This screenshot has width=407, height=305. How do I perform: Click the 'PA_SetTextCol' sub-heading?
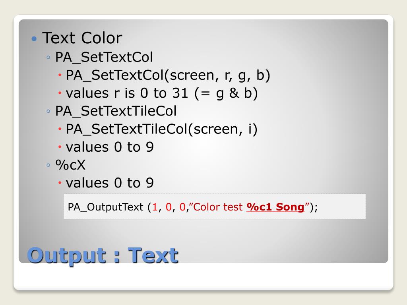pyautogui.click(x=104, y=57)
